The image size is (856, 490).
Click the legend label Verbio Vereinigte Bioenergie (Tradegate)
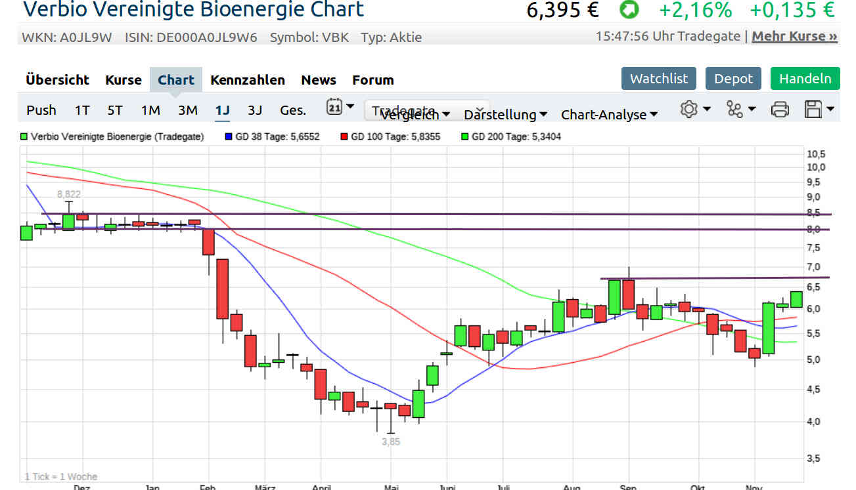(118, 137)
